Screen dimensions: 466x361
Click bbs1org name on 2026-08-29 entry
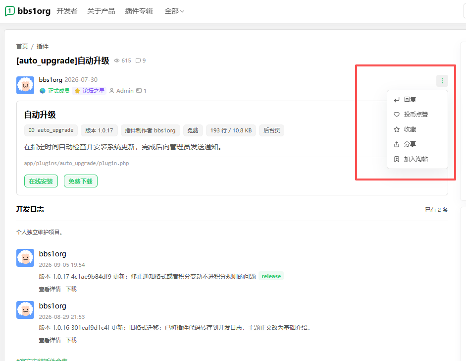[x=52, y=306]
